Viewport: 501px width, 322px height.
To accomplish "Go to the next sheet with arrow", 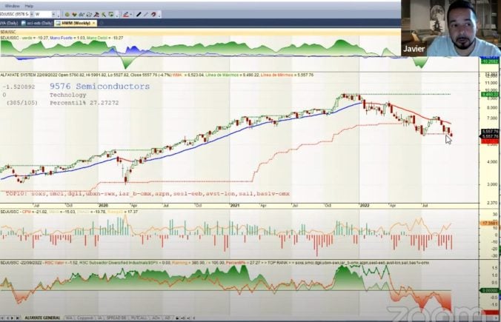I will 12,318.
